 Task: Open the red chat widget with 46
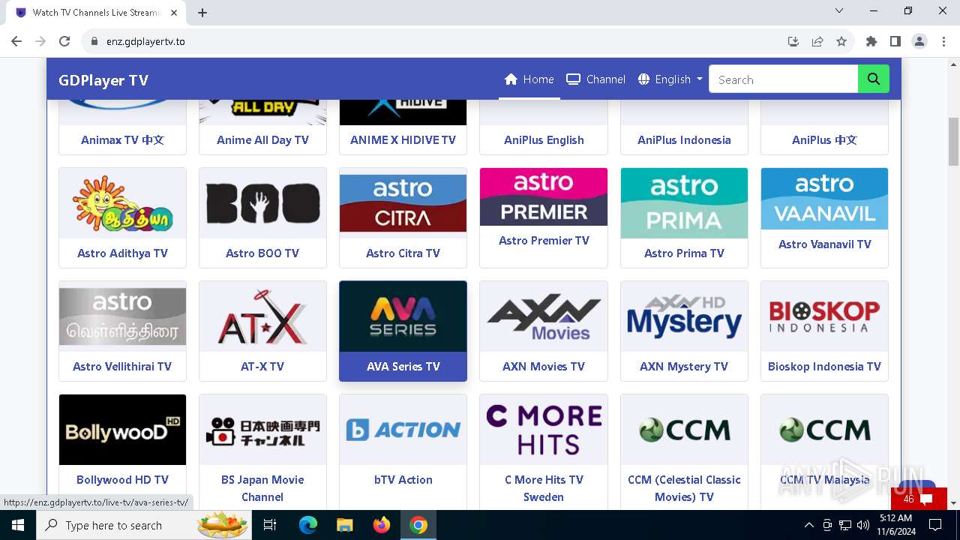click(x=919, y=499)
